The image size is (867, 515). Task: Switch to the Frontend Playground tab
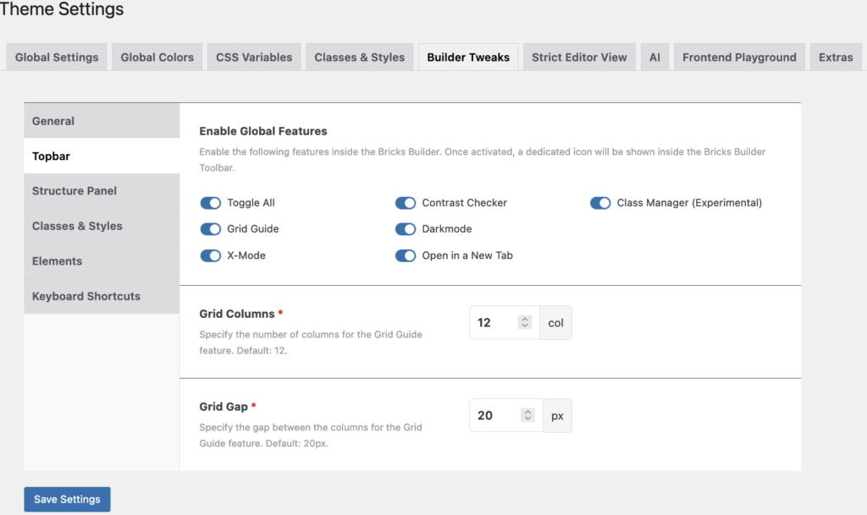coord(738,57)
